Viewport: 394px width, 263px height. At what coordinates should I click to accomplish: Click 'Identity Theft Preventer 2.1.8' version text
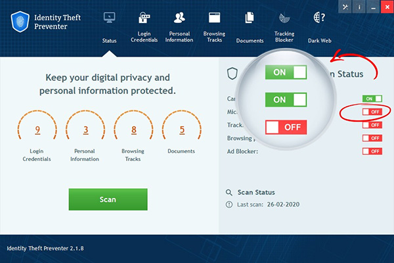(x=45, y=249)
